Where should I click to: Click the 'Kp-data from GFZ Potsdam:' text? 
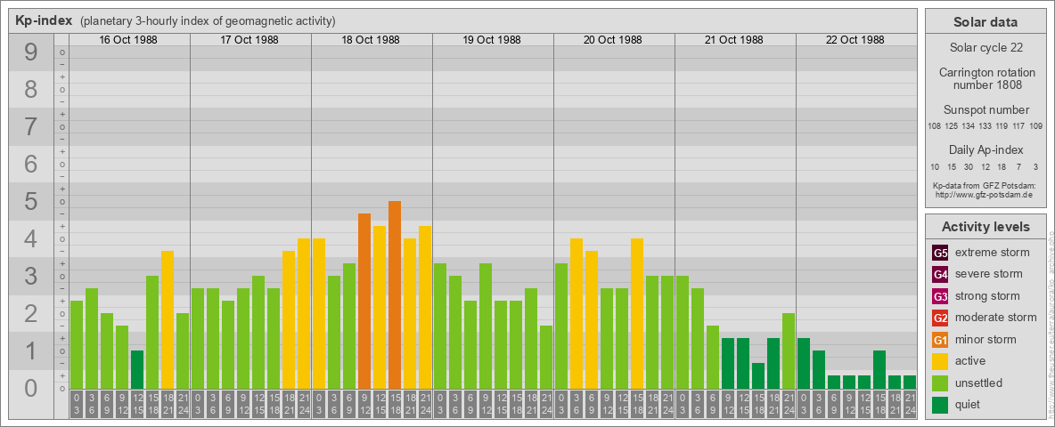click(985, 185)
